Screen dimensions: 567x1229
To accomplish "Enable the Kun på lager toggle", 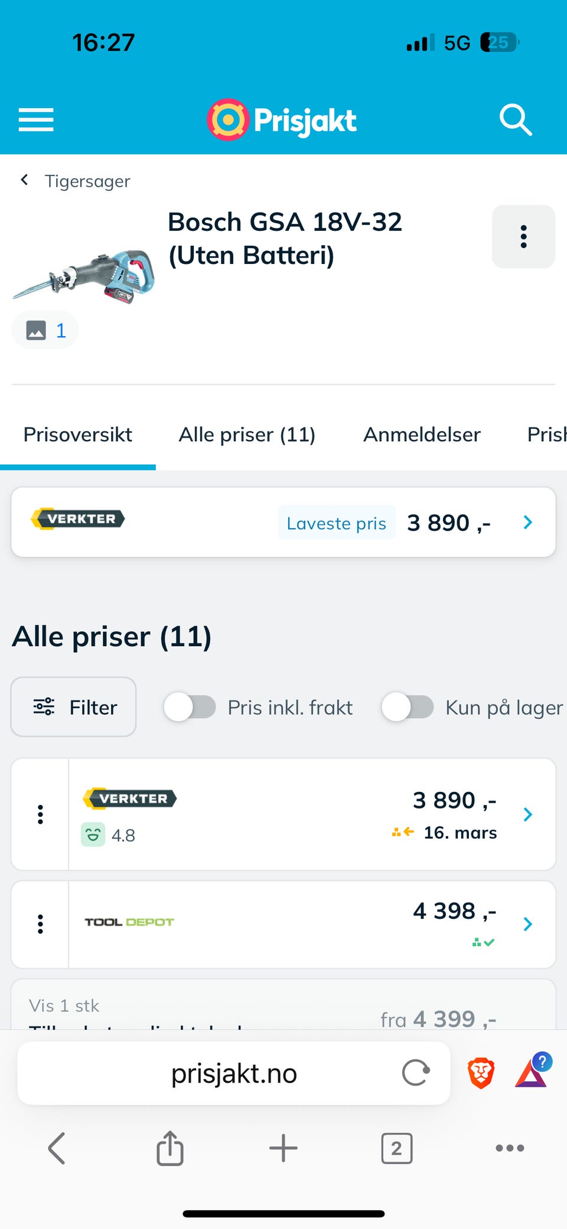I will (x=409, y=707).
